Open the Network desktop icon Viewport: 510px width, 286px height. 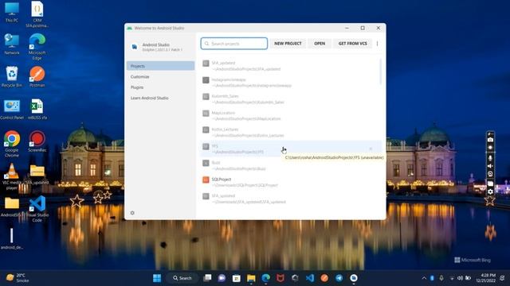click(x=12, y=44)
